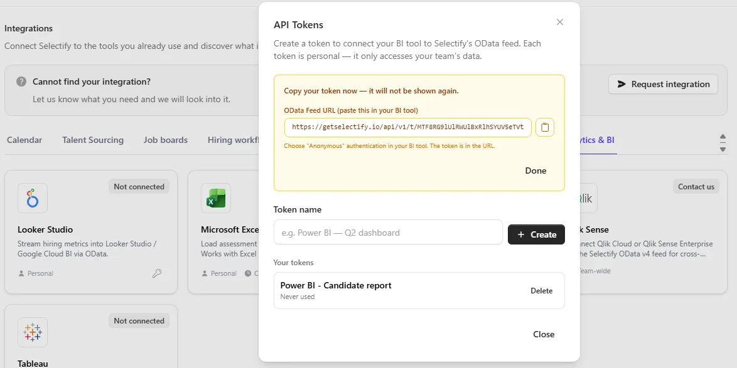The width and height of the screenshot is (737, 368).
Task: Click the person icon on Microsoft Excel card
Action: point(205,273)
